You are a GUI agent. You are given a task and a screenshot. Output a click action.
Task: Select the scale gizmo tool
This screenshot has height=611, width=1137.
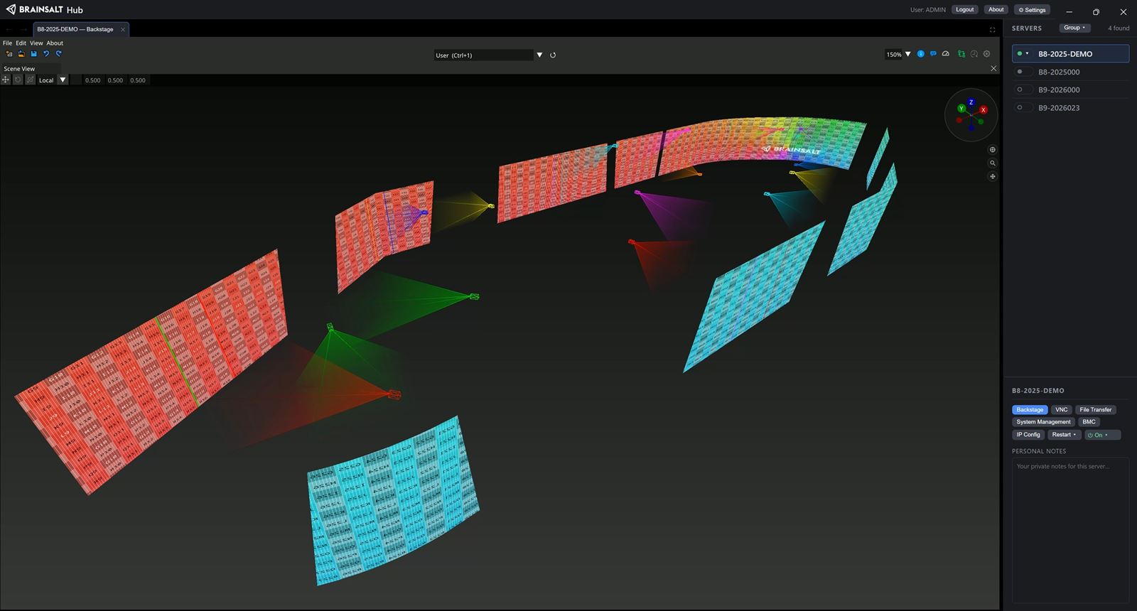30,80
